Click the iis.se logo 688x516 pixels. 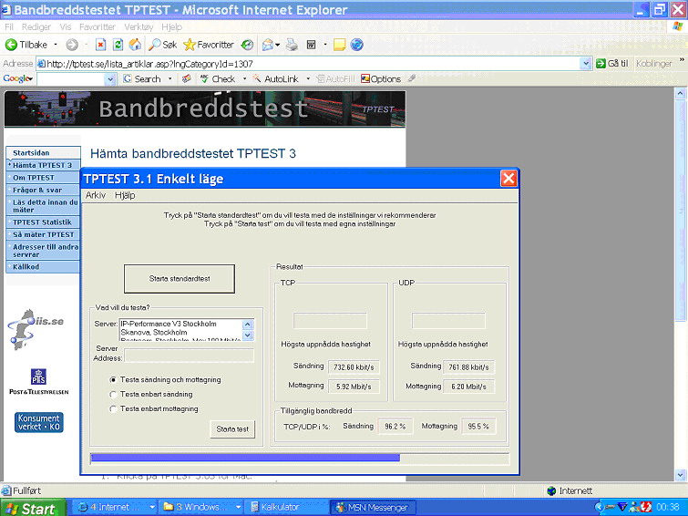click(x=36, y=328)
